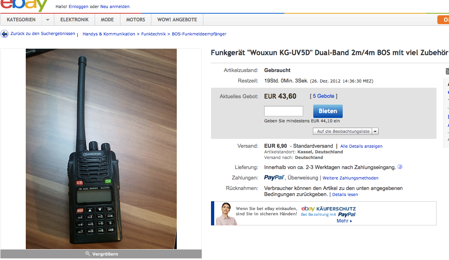This screenshot has height=260, width=449.
Task: Open the Elektronik menu
Action: tap(74, 20)
